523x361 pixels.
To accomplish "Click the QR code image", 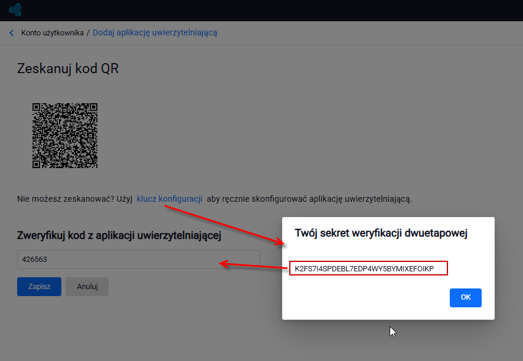I will pyautogui.click(x=65, y=136).
